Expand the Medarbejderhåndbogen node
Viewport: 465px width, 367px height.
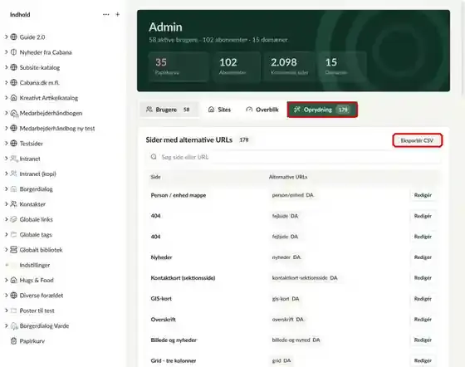pos(7,113)
